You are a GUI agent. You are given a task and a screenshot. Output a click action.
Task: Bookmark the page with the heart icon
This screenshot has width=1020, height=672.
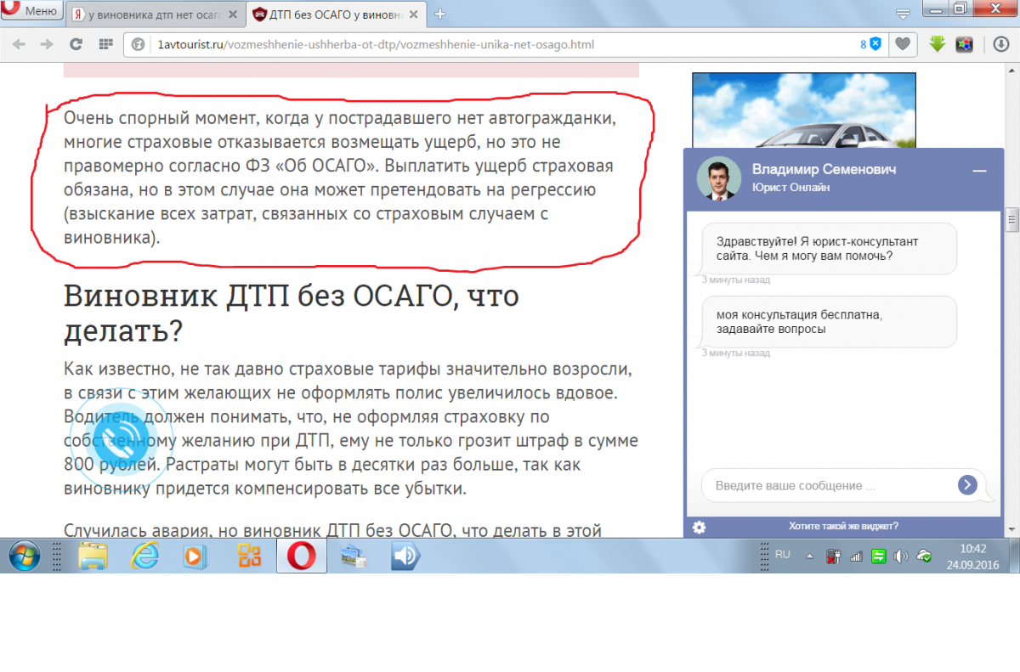tap(904, 44)
